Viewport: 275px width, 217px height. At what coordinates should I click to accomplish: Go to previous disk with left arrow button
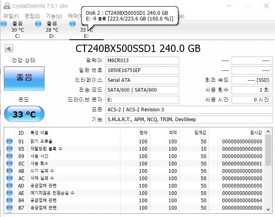coord(9,48)
